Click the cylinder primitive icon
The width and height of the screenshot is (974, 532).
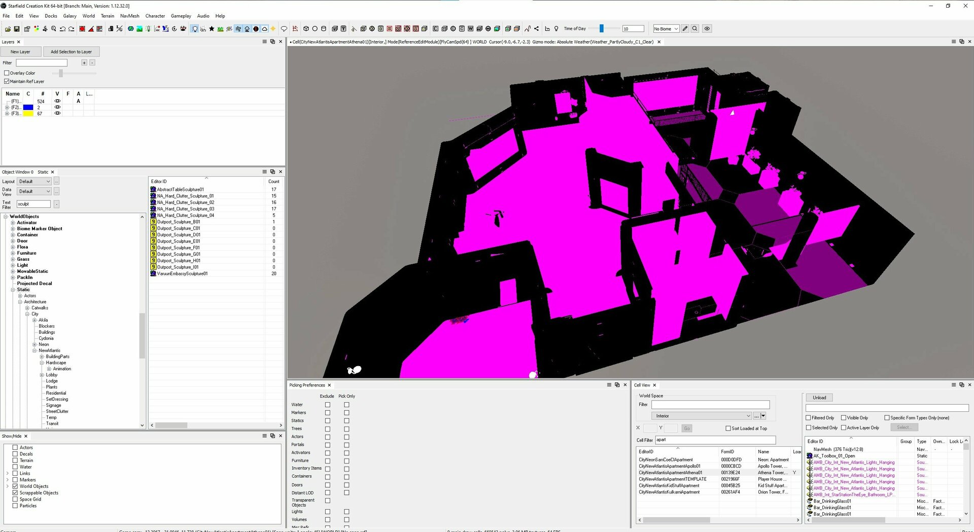click(323, 29)
